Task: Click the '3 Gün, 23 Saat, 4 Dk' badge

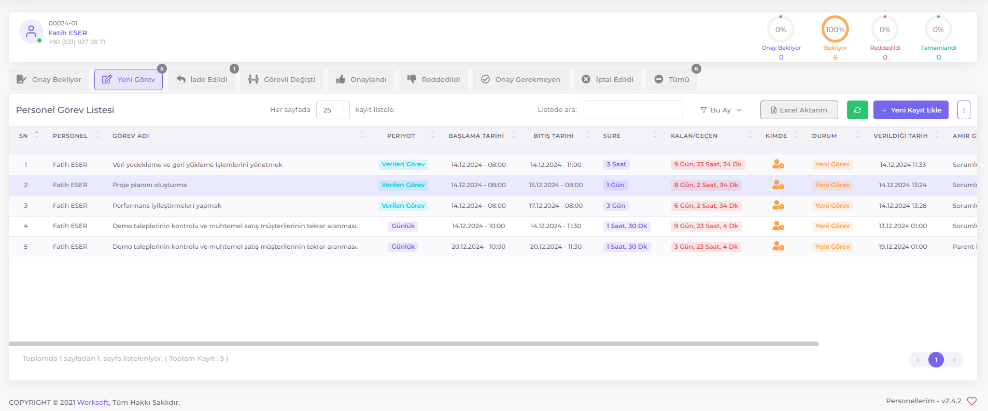Action: pos(706,247)
